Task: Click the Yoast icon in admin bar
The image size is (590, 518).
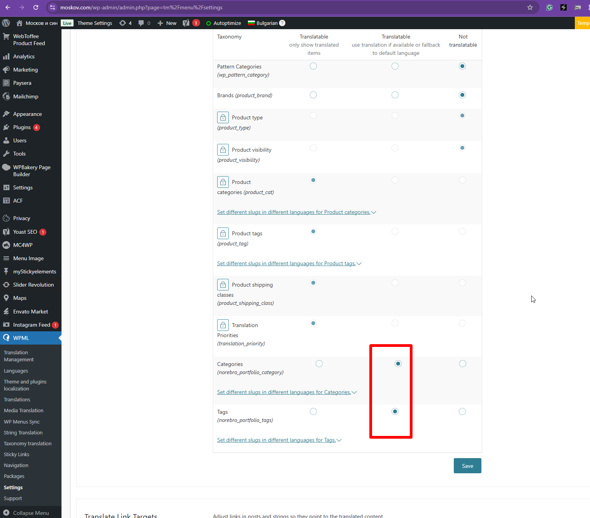Action: 186,23
